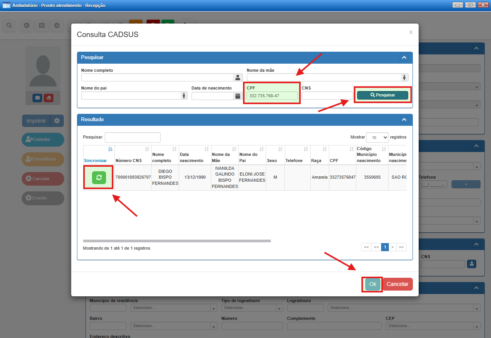Screen dimensions: 491x338
Task: Click the green Sincronizar refresh icon
Action: (x=99, y=177)
